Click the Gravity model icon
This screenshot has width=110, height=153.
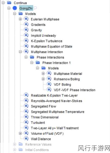26,30
